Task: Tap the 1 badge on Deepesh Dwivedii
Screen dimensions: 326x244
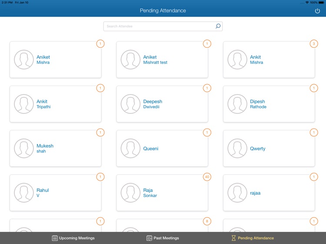Action: pyautogui.click(x=207, y=88)
